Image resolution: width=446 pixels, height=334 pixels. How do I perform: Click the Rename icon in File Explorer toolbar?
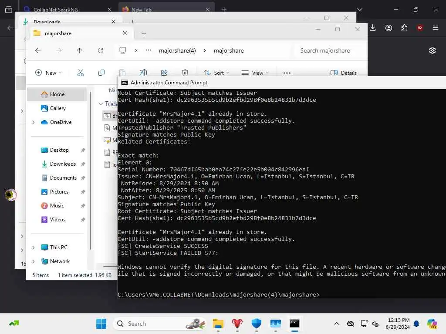[143, 73]
